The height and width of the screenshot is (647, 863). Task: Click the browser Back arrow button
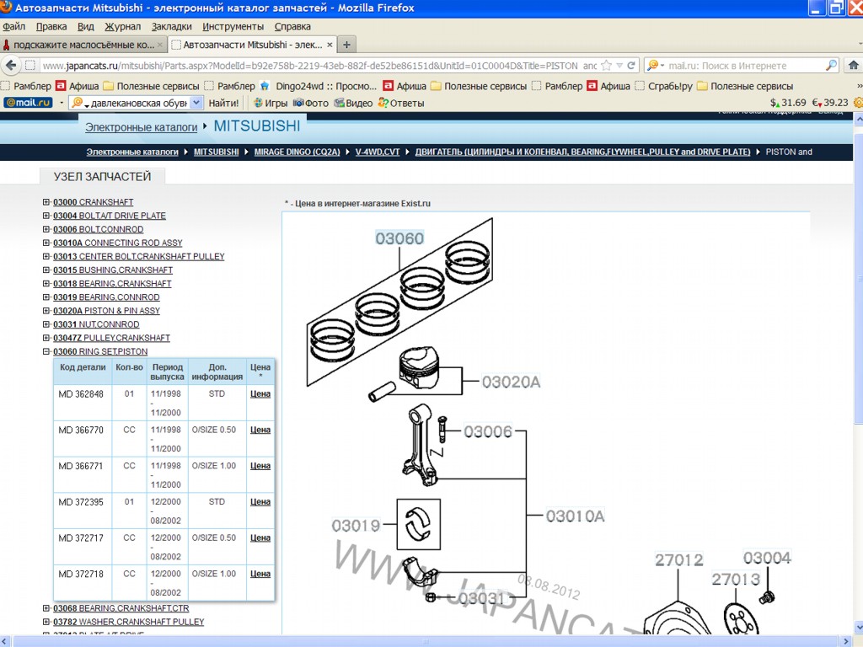(x=11, y=66)
